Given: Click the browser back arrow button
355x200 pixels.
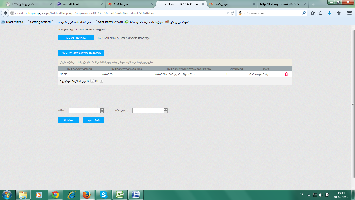Looking at the screenshot, I should [5, 13].
